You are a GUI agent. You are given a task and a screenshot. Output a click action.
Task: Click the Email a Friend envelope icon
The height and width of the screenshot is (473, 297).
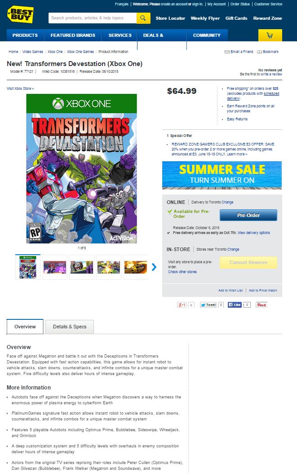tap(227, 52)
